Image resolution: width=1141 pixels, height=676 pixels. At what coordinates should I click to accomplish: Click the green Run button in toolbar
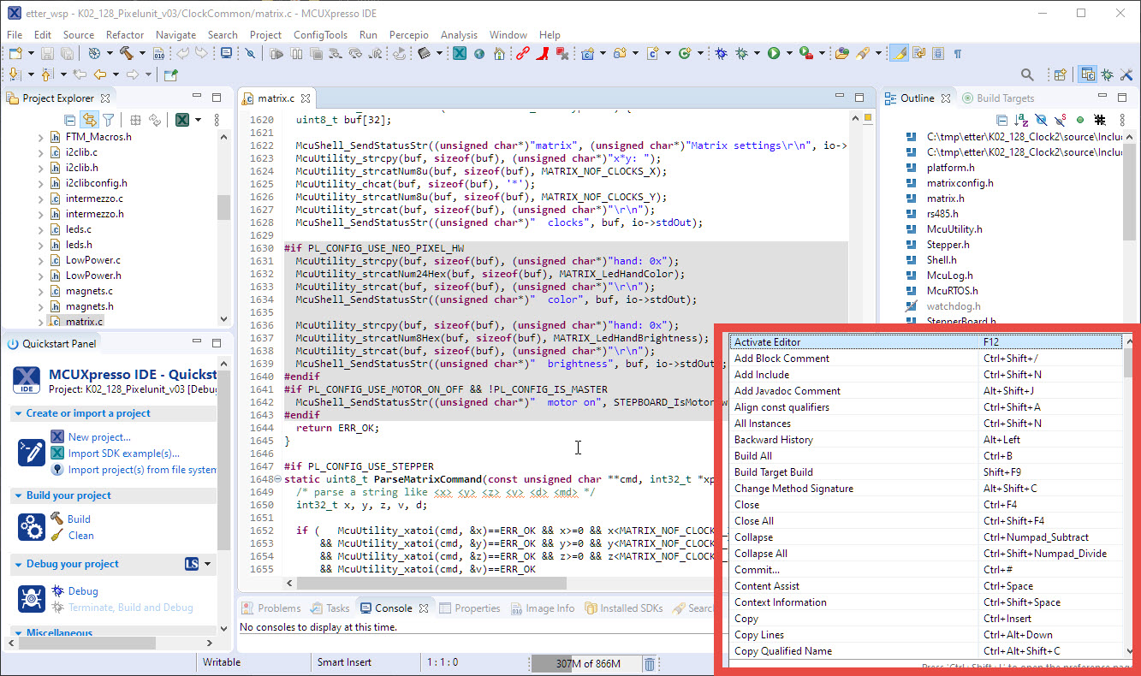[x=774, y=53]
